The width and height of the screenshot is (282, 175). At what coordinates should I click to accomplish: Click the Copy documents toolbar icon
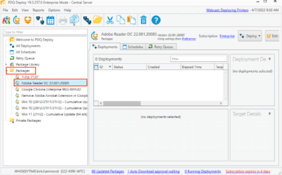[121, 20]
